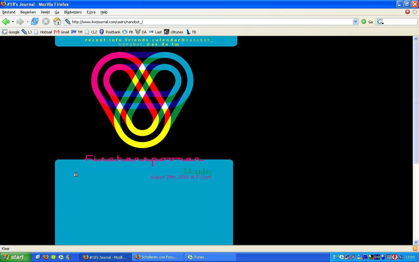This screenshot has height=262, width=419.
Task: Open the Beeld menu
Action: point(45,12)
